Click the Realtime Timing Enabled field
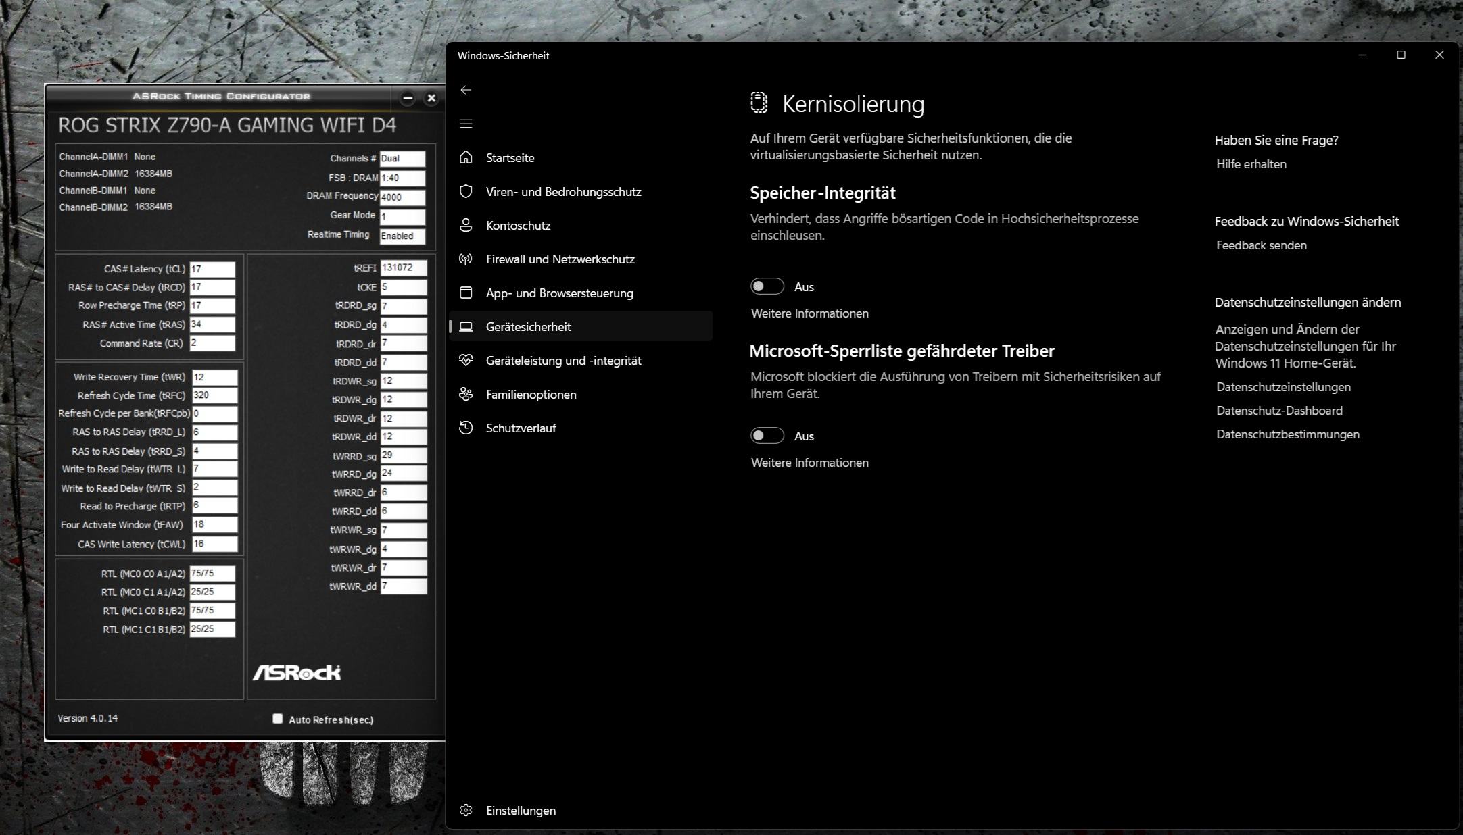 pyautogui.click(x=402, y=236)
